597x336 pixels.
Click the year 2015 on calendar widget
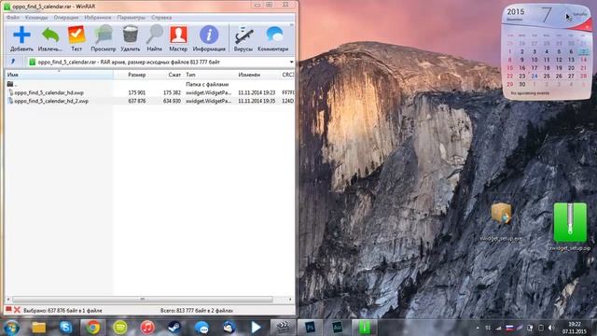(516, 12)
